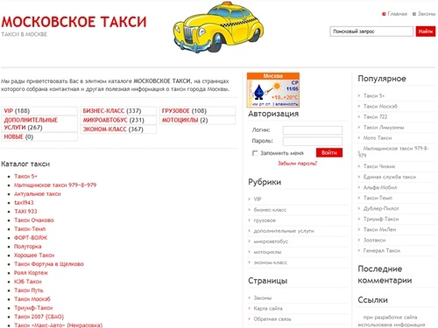Open Альфа-Мобил in Популярное
The image size is (438, 328).
coord(380,187)
